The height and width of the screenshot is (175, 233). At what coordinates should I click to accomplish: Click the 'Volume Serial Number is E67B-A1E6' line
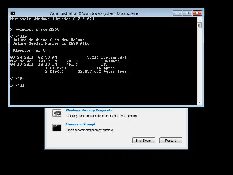click(51, 43)
